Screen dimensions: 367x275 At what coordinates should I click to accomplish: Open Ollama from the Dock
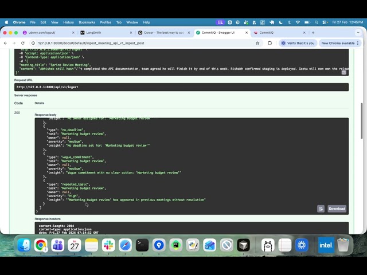pos(268,245)
